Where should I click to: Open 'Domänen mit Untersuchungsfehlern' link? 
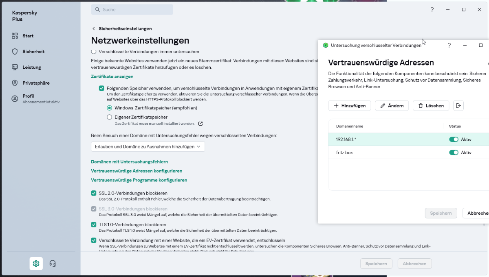[x=130, y=162]
